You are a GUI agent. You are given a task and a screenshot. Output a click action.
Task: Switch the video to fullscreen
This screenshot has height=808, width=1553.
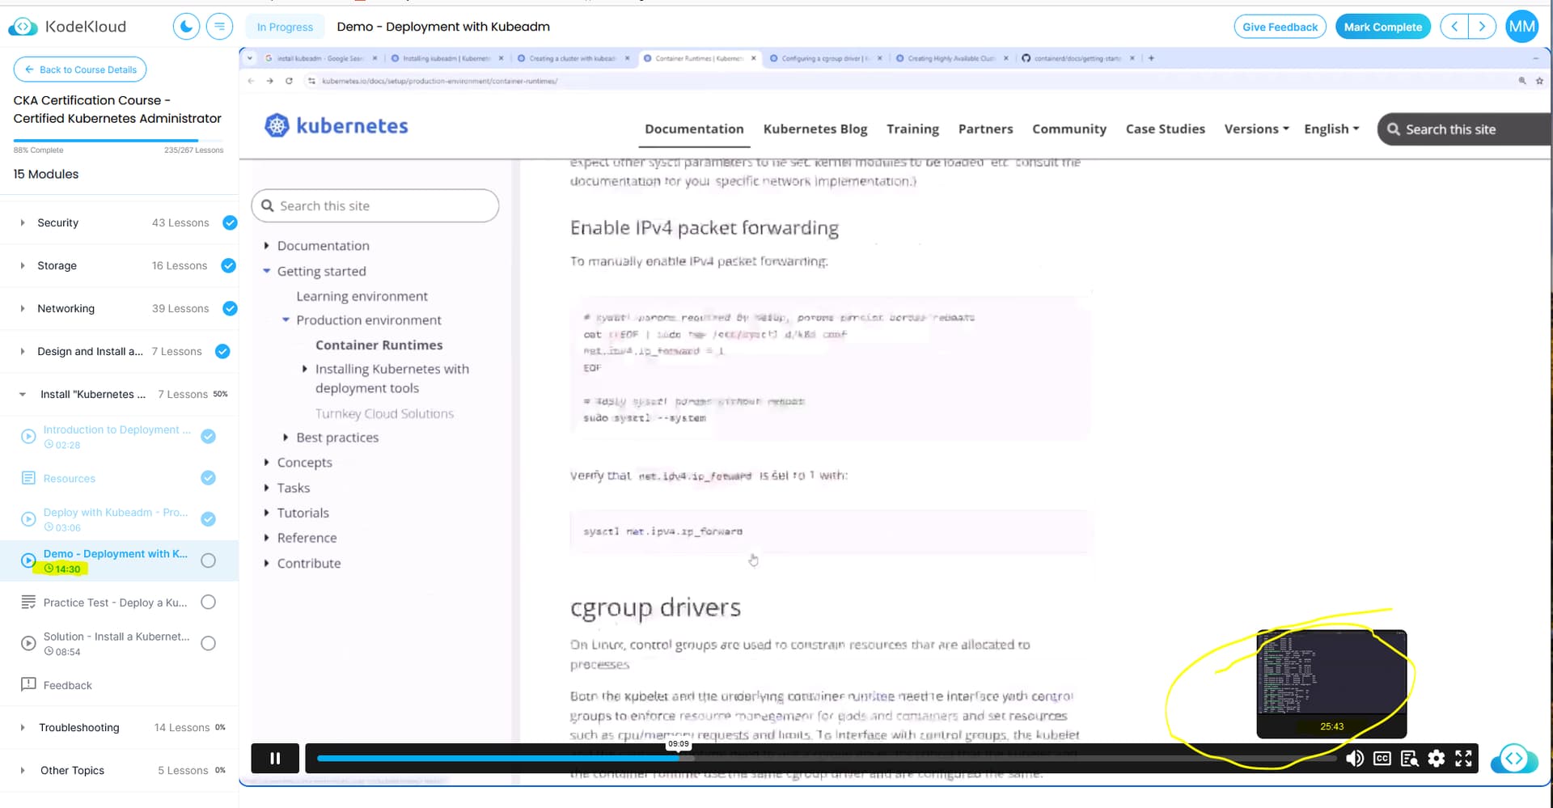(1463, 758)
